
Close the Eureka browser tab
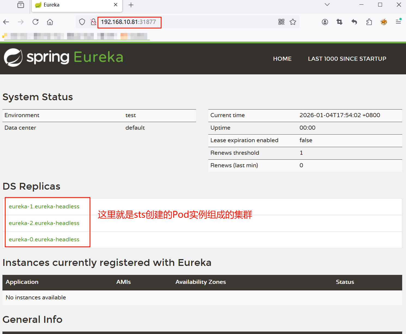click(116, 5)
